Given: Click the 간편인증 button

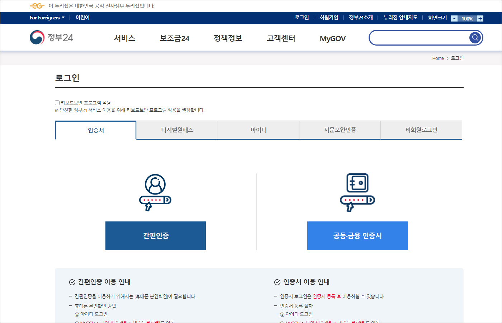Looking at the screenshot, I should (156, 236).
